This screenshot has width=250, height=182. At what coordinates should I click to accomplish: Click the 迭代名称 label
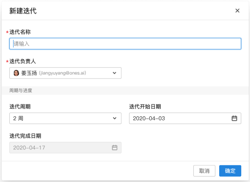pyautogui.click(x=20, y=32)
